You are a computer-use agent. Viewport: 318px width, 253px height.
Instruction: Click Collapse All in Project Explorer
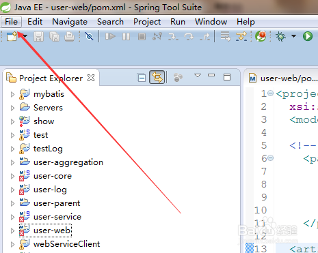142,78
